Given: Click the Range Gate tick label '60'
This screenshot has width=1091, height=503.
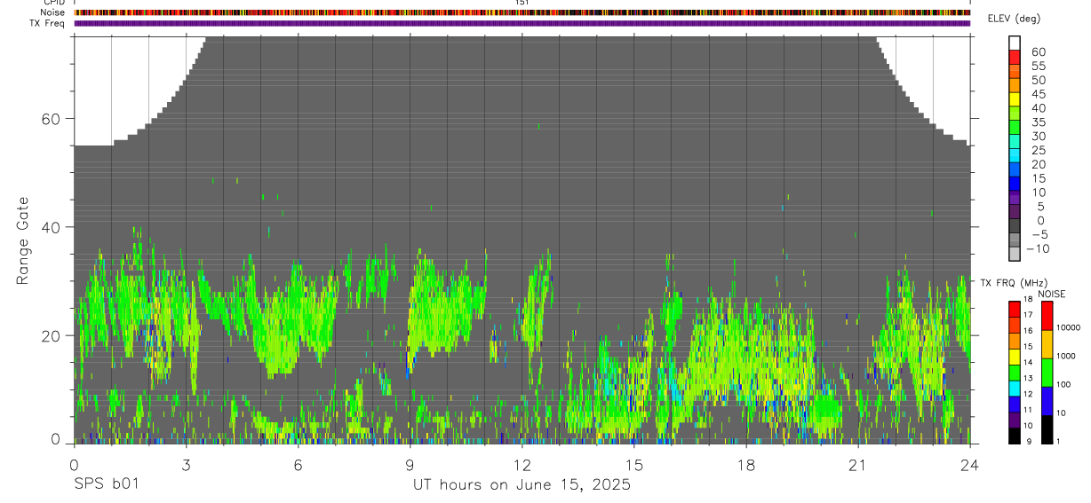Looking at the screenshot, I should (x=52, y=119).
